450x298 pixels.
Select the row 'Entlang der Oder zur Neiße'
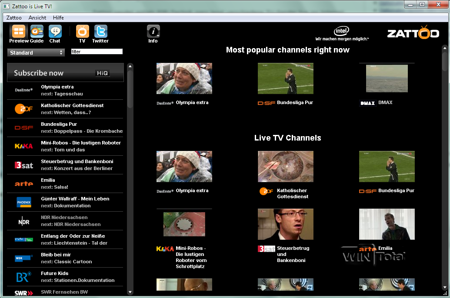65,239
